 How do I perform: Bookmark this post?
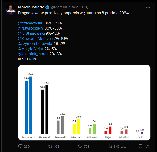point(140,146)
